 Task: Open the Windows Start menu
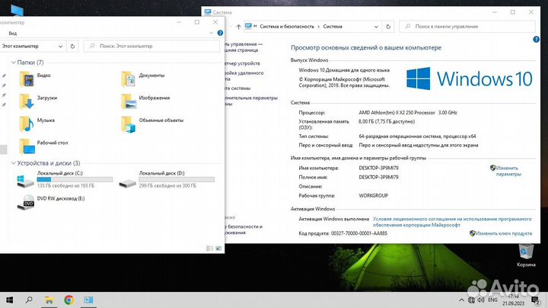9,300
